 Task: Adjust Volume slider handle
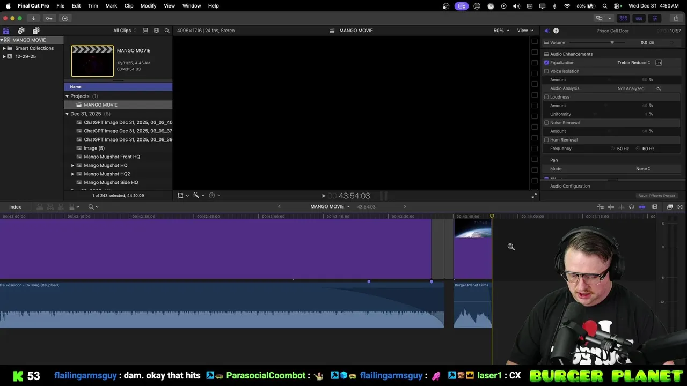tap(612, 42)
